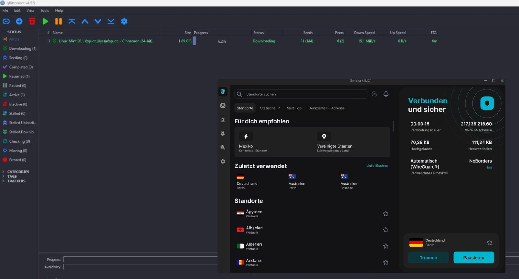Screen dimensions: 519x279
Task: Click the move down queue arrow icon
Action: click(98, 21)
